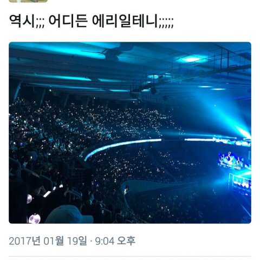Open the attached concert arena photo
260x260 pixels.
[130, 133]
